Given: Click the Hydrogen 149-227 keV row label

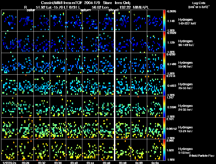Looking at the screenshot, I should pyautogui.click(x=187, y=22).
